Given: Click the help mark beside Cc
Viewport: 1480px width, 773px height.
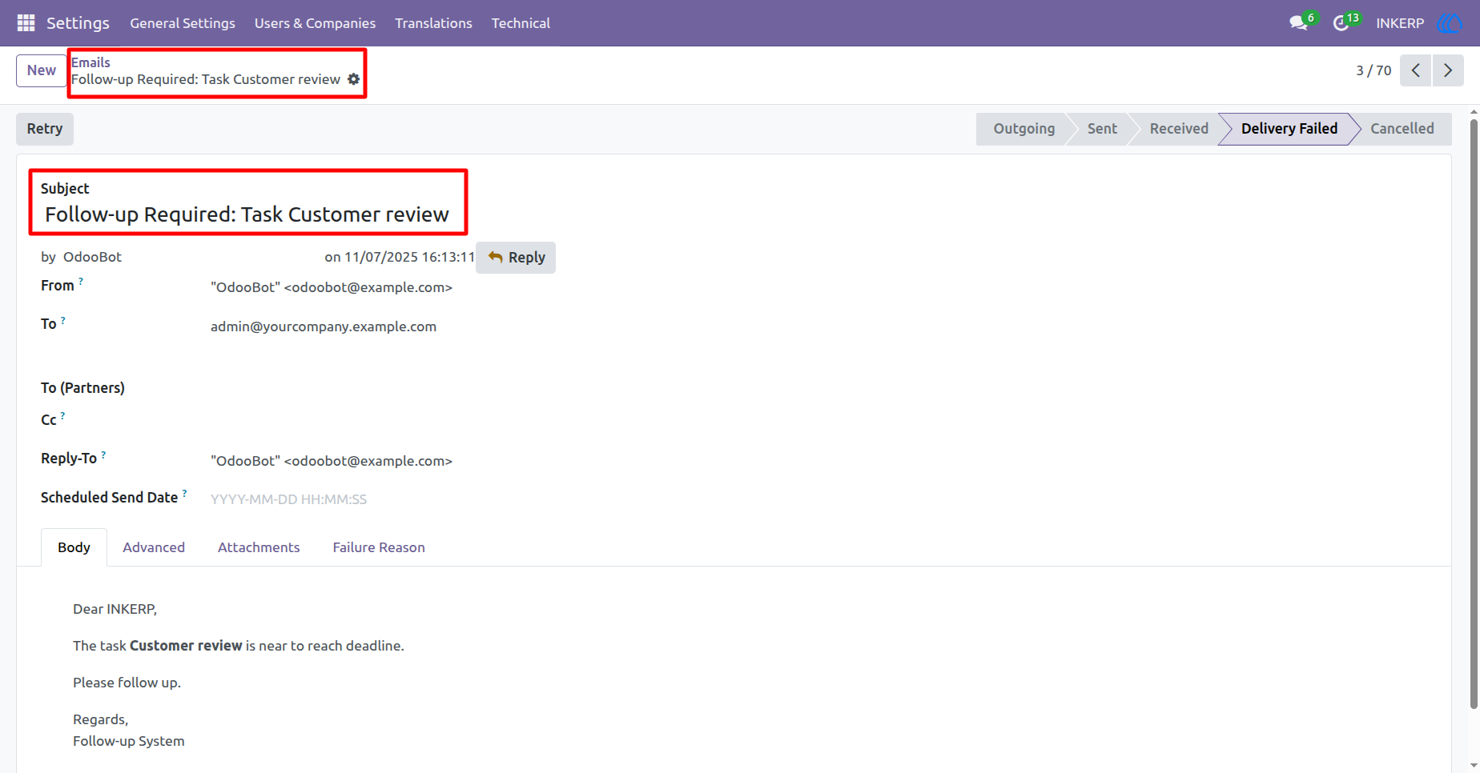Looking at the screenshot, I should 62,416.
